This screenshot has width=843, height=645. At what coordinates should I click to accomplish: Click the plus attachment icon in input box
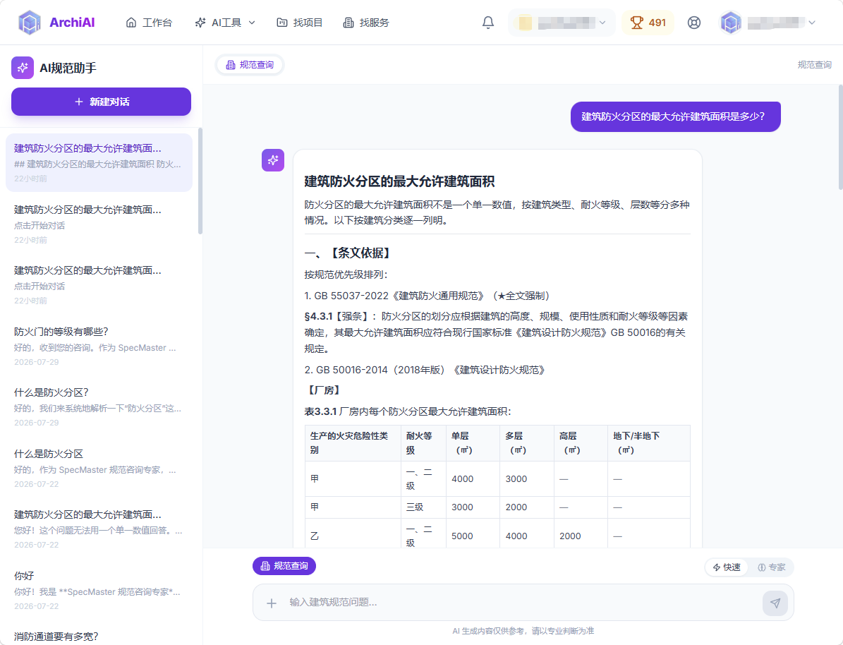[272, 603]
